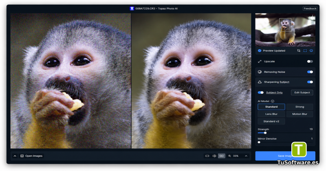Click the Sharpening Subject triangle icon
This screenshot has width=326, height=171.
(260, 82)
